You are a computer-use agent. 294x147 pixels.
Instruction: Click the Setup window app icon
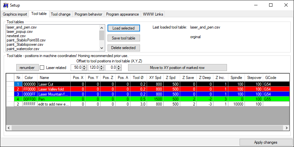tap(6, 5)
